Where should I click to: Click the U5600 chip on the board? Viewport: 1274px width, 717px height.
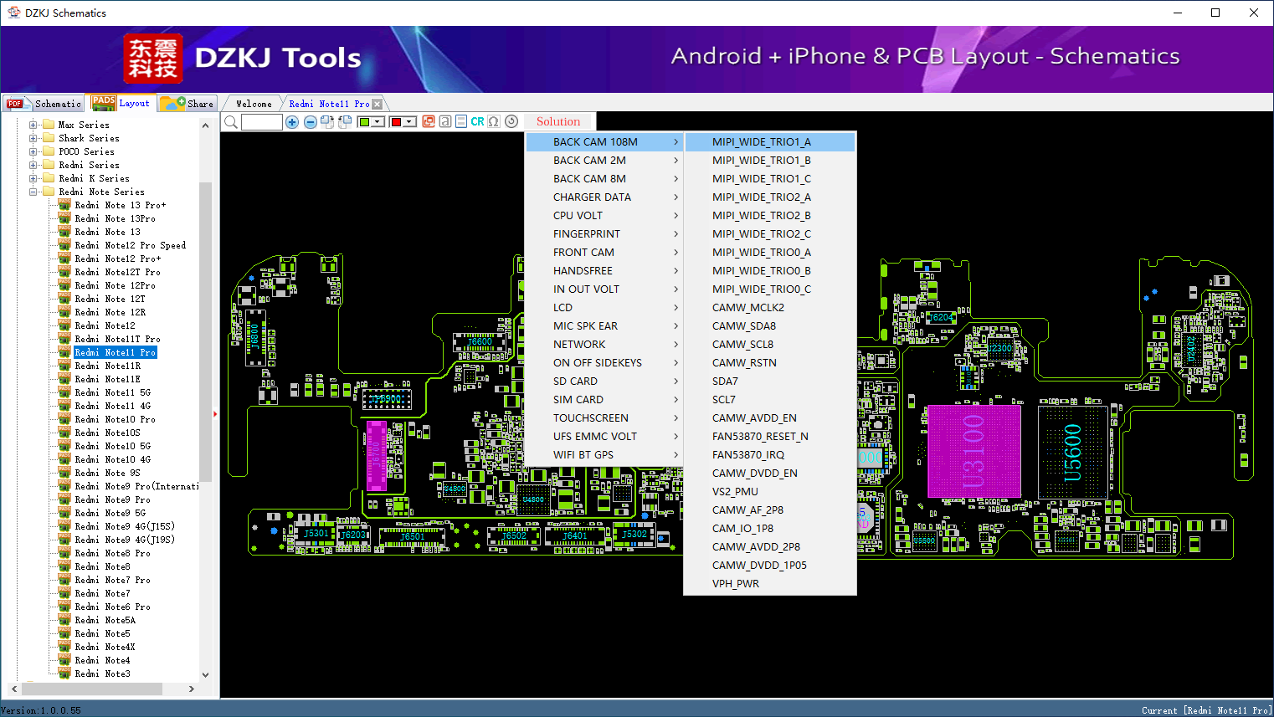point(1072,453)
